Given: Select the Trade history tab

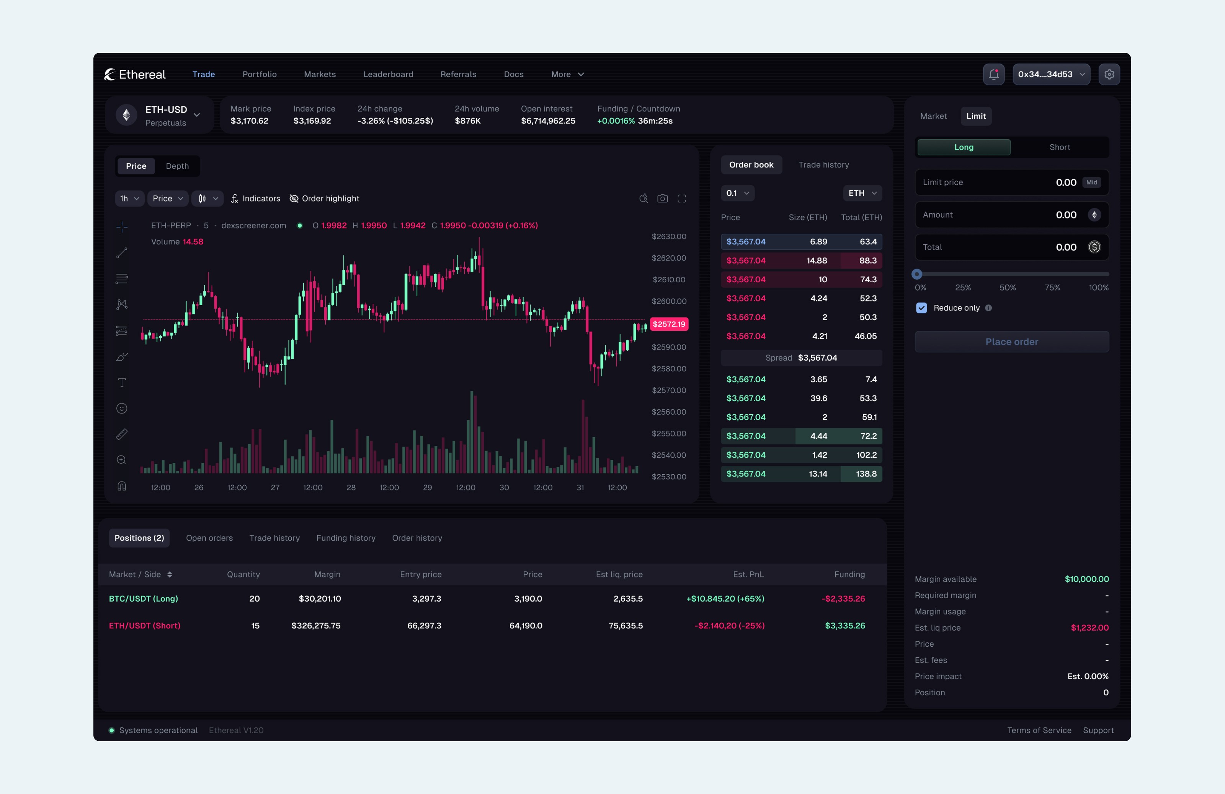Looking at the screenshot, I should [823, 164].
